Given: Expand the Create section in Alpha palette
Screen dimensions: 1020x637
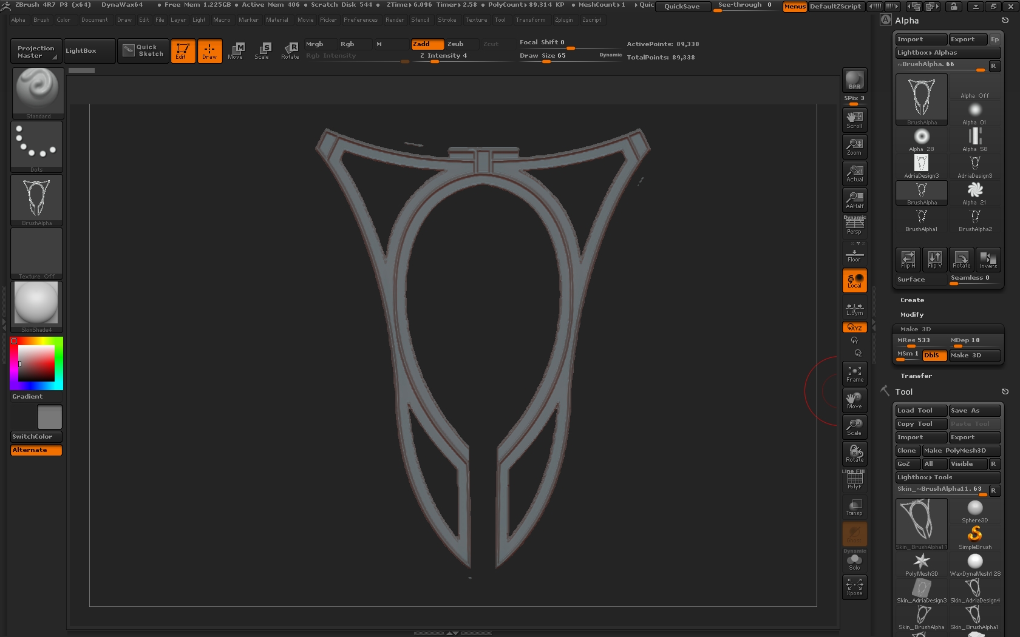Looking at the screenshot, I should pyautogui.click(x=912, y=300).
